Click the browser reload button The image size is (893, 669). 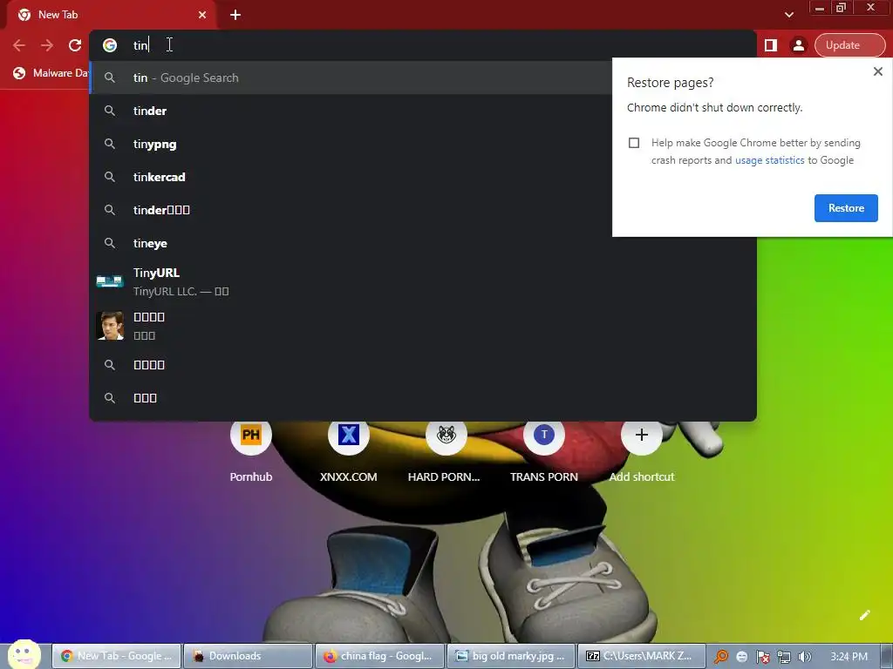[x=75, y=45]
